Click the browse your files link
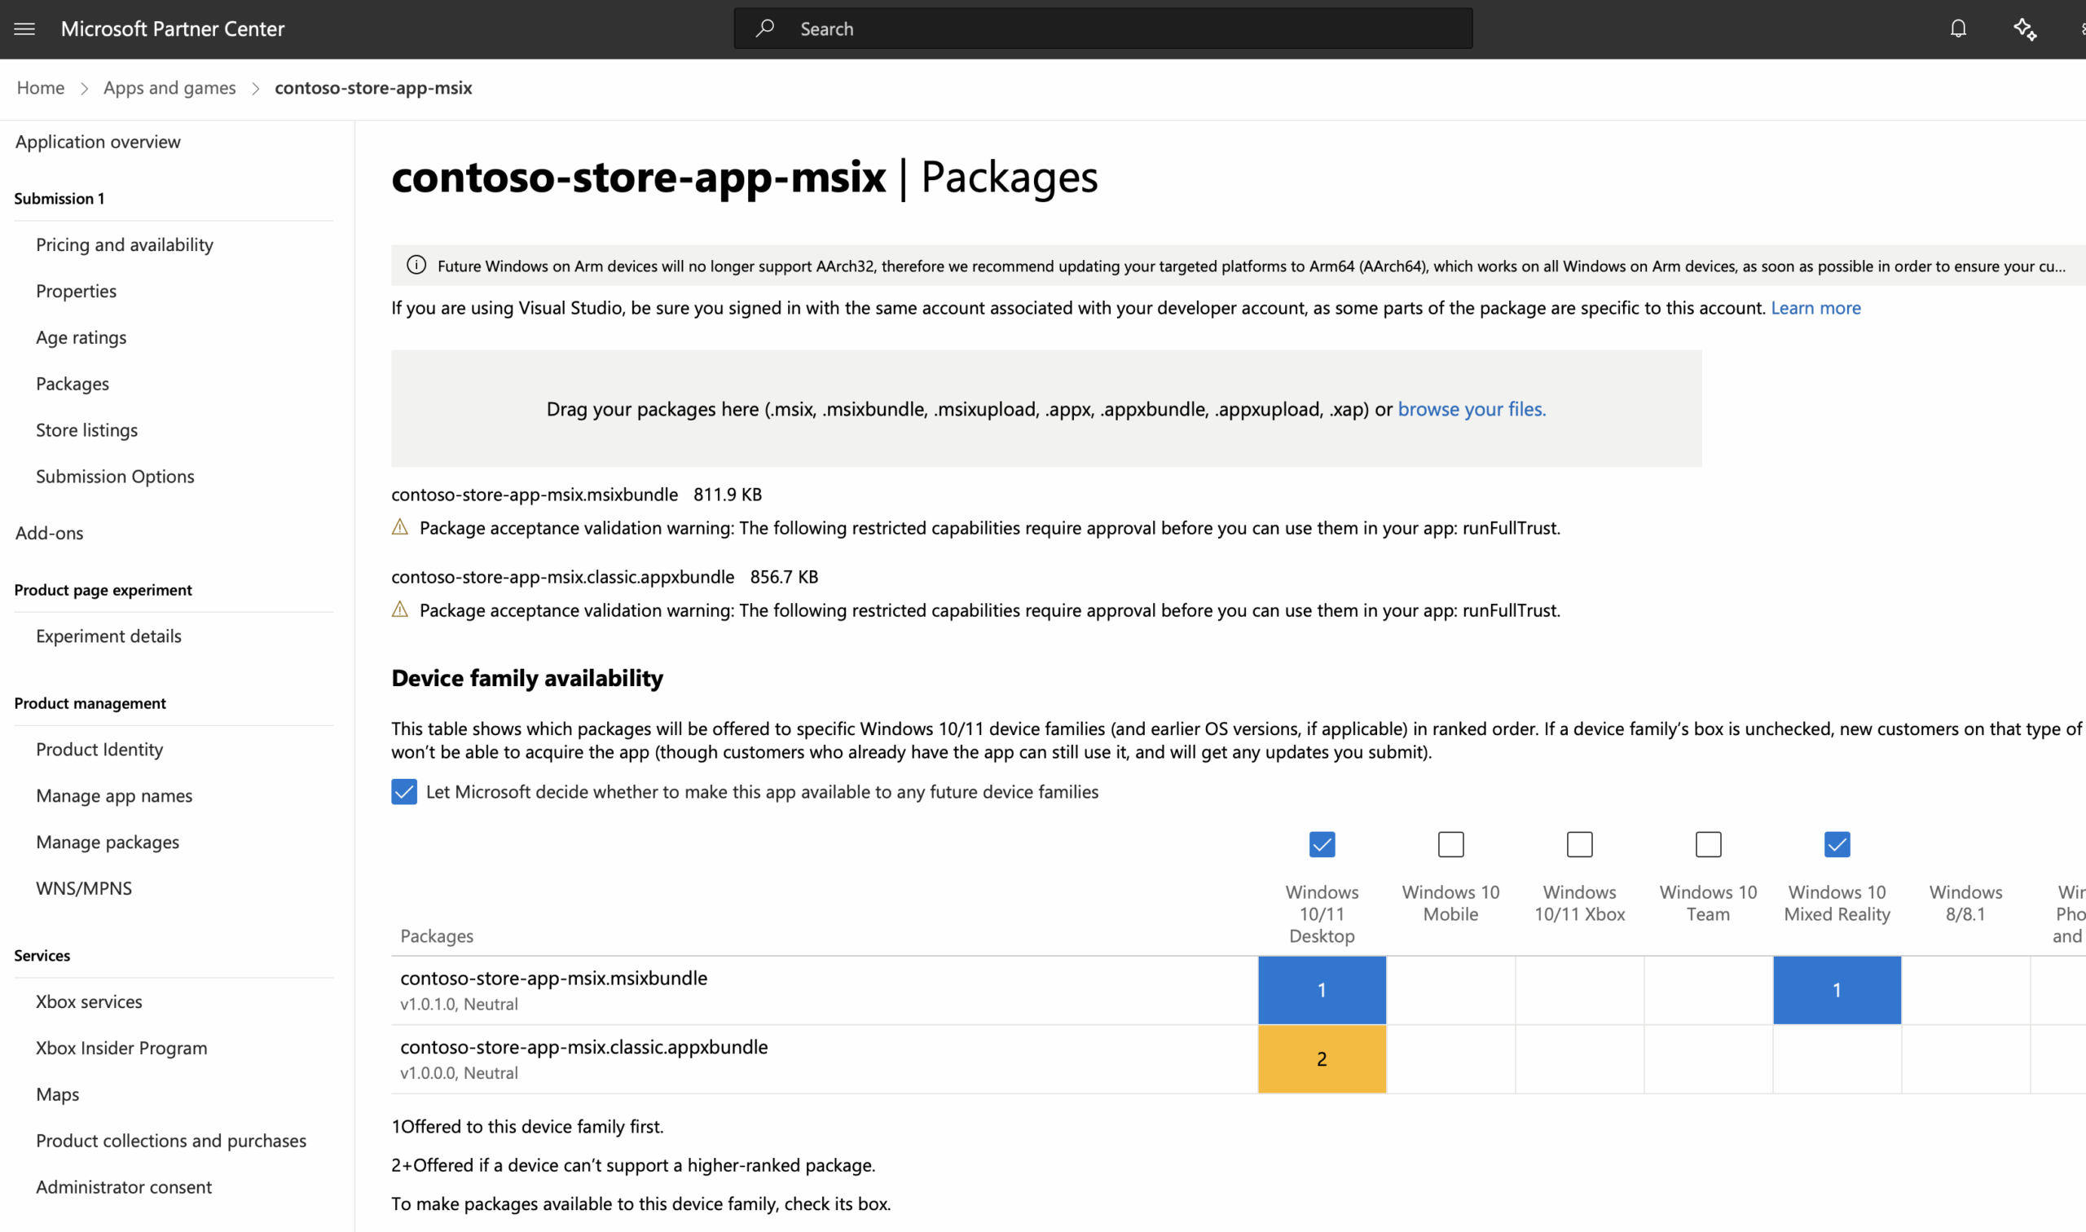This screenshot has height=1232, width=2086. 1471,408
